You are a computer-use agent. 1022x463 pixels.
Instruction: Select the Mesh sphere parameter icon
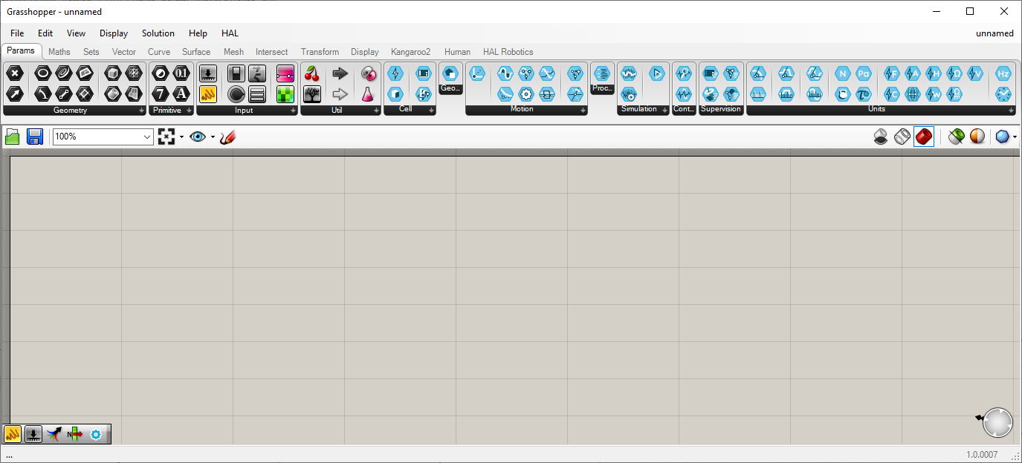(134, 73)
